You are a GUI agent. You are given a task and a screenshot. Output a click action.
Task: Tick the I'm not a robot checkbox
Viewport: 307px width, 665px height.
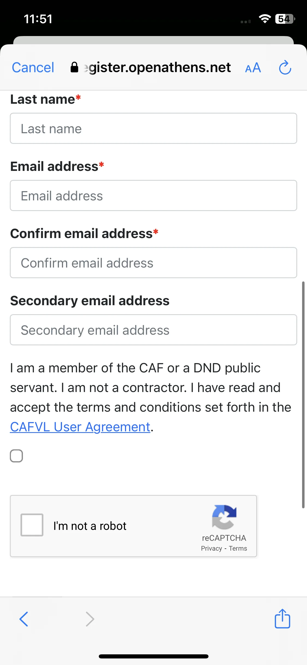[32, 525]
